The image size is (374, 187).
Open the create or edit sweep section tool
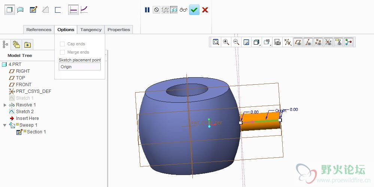click(x=33, y=10)
